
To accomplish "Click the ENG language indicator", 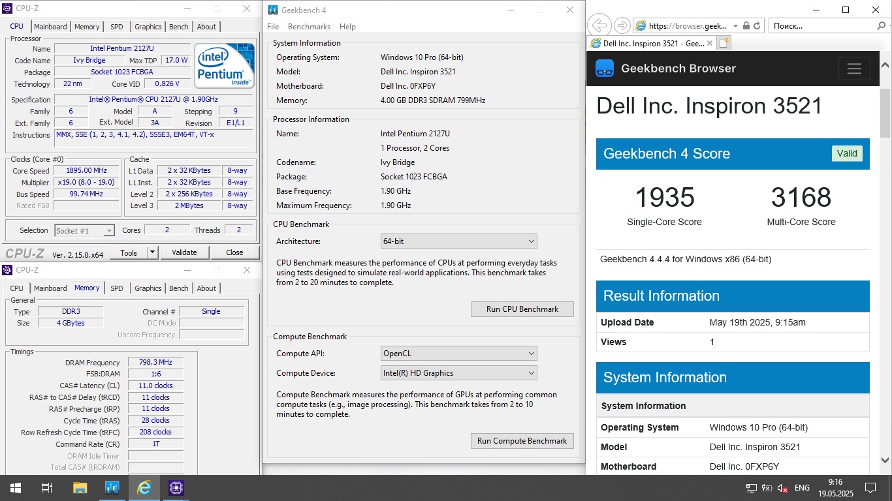I will (x=802, y=488).
